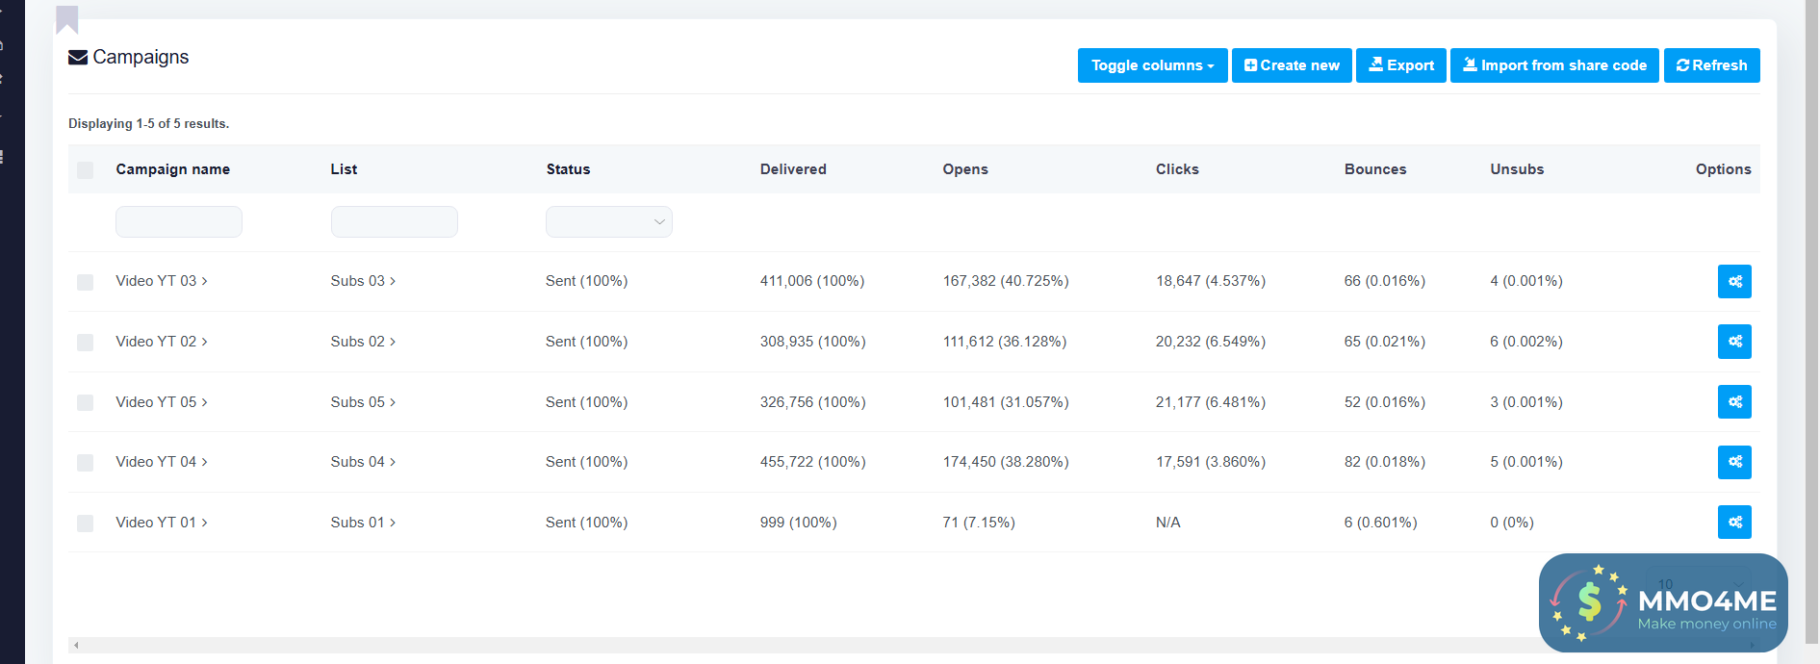
Task: Click Import from share code button
Action: tap(1554, 65)
